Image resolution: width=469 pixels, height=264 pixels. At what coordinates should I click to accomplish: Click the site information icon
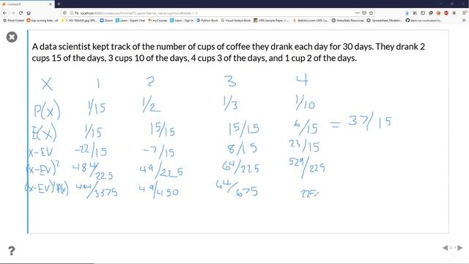pos(71,13)
